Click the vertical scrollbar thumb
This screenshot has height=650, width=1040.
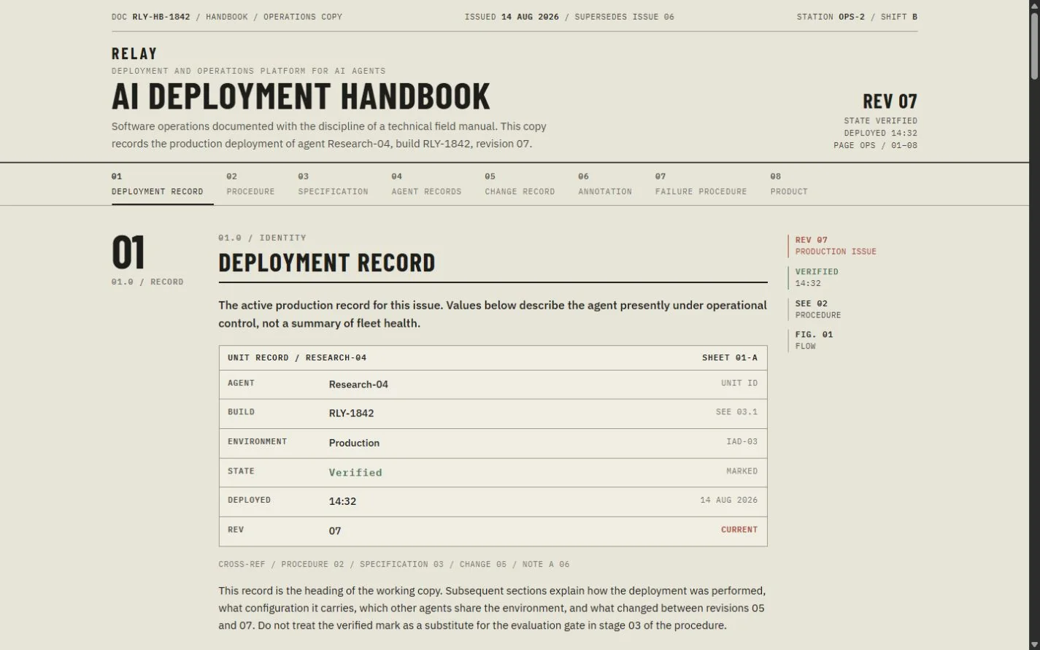pyautogui.click(x=1034, y=45)
